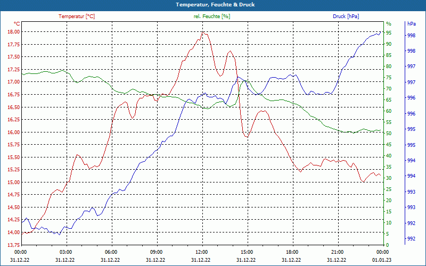The image size is (426, 266).
Task: Click the 16,25 temperature tick label
Action: [x=13, y=120]
